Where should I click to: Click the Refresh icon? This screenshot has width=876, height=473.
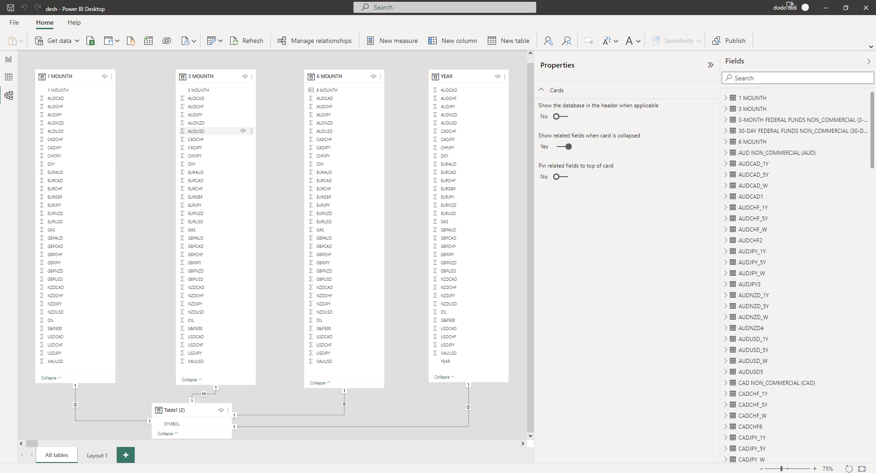click(x=234, y=41)
